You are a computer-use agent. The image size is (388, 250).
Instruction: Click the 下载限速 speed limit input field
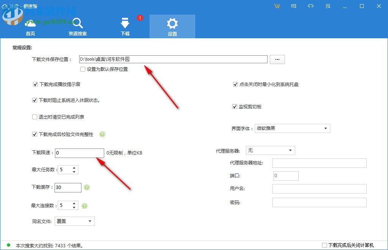[80, 153]
